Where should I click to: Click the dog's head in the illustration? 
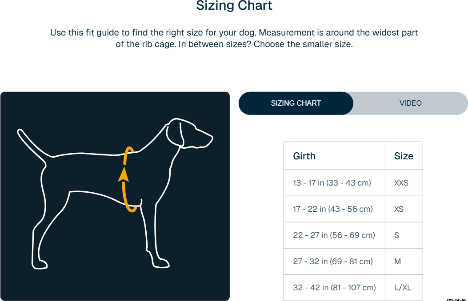189,132
